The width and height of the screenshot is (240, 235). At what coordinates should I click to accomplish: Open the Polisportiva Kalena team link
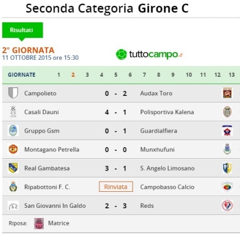(x=167, y=112)
